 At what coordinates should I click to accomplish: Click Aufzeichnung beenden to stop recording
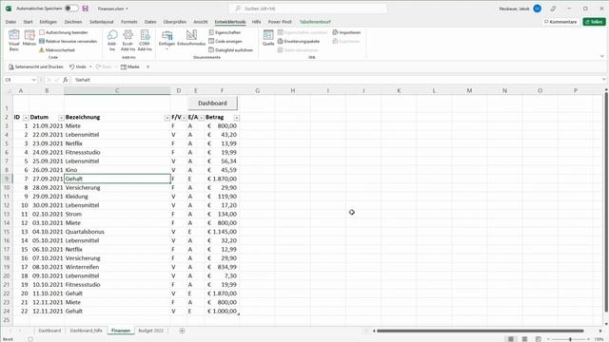click(x=64, y=32)
